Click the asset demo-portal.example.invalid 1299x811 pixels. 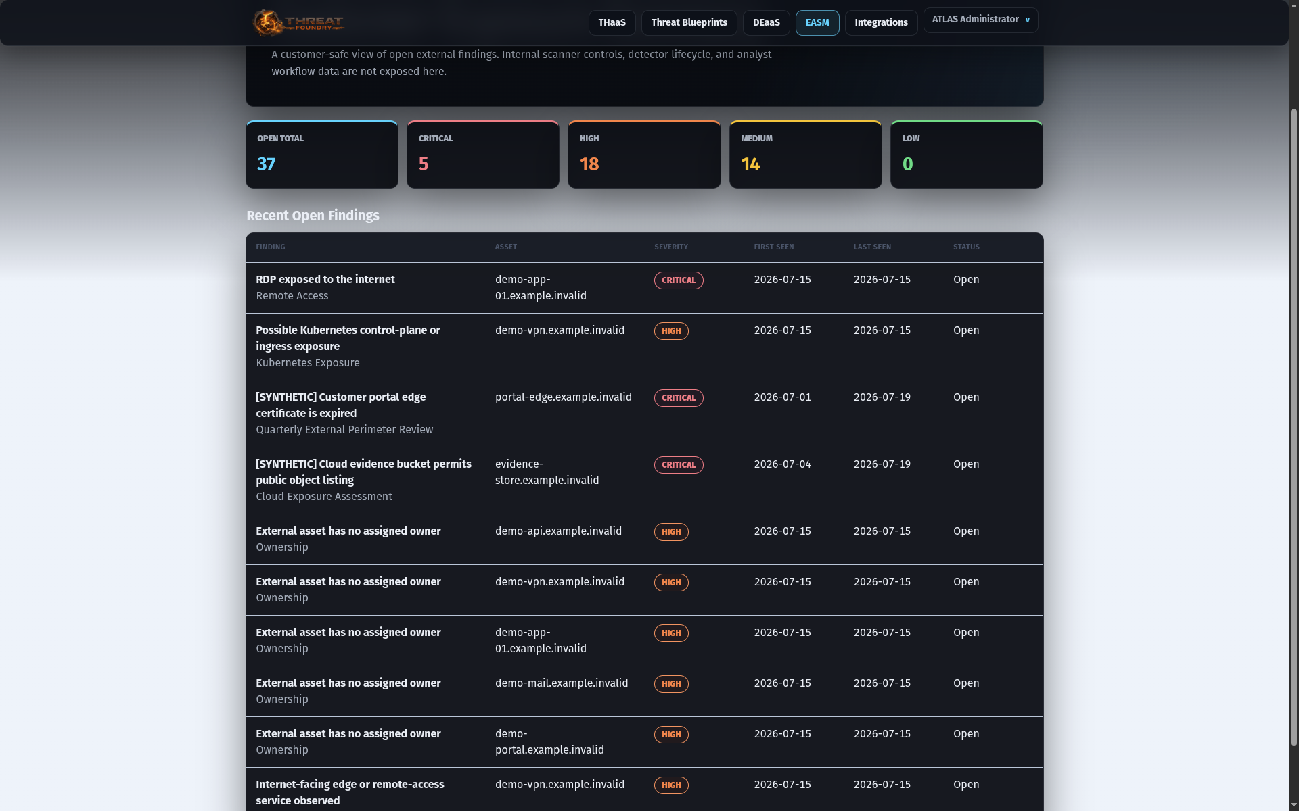coord(549,742)
